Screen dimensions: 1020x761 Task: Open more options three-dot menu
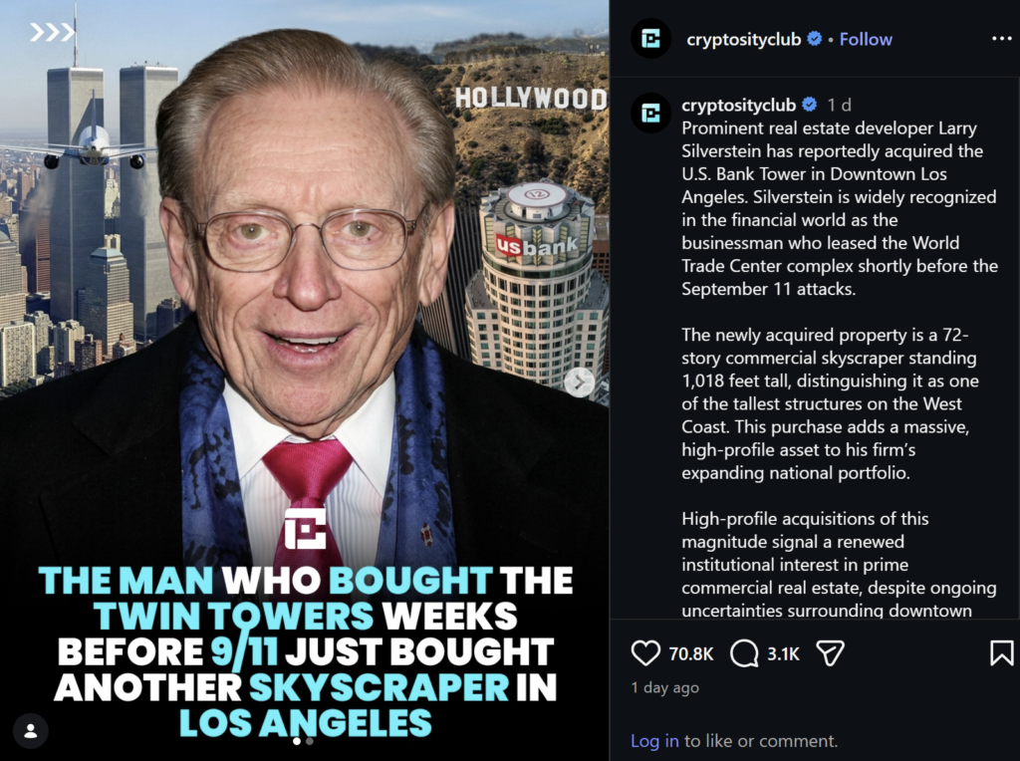(1001, 39)
